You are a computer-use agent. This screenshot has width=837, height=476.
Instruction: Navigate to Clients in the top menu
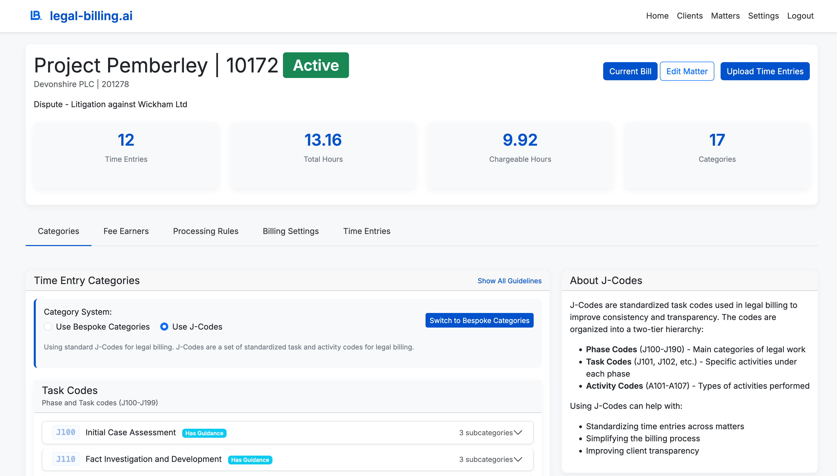click(x=689, y=16)
